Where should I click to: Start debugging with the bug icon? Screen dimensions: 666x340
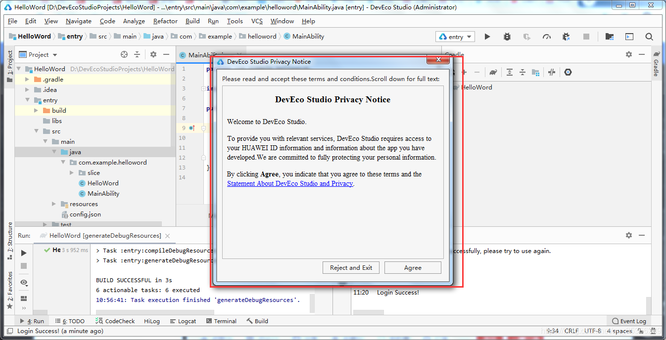[507, 37]
